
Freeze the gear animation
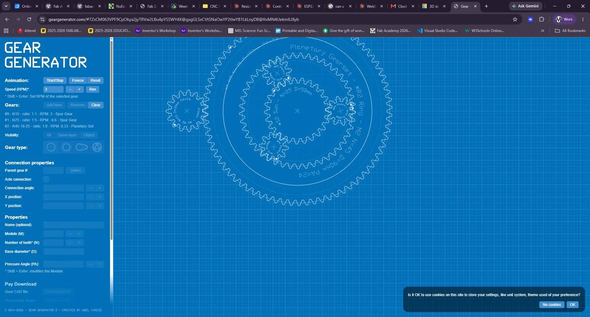click(x=78, y=80)
